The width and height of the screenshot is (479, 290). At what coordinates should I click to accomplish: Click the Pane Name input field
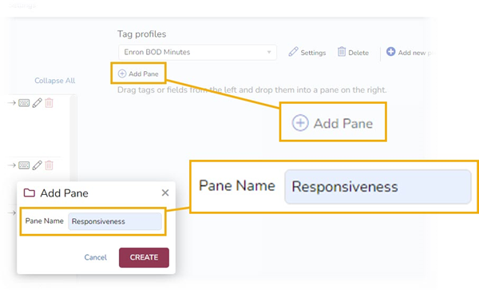[x=115, y=221]
